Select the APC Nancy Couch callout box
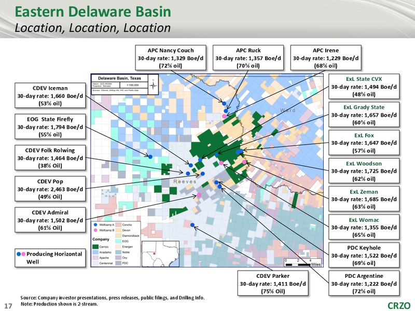Image resolution: width=415 pixels, height=311 pixels. pos(171,58)
